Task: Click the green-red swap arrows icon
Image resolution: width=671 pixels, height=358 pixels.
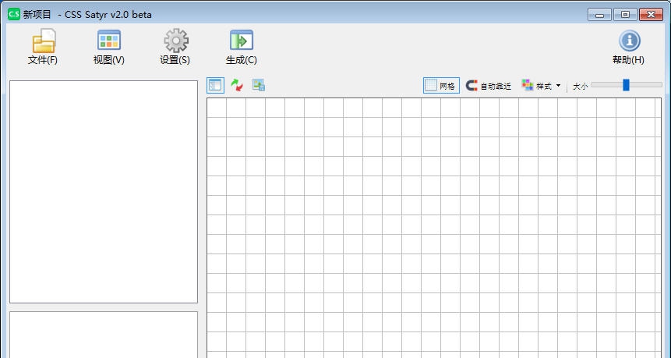Action: 237,85
